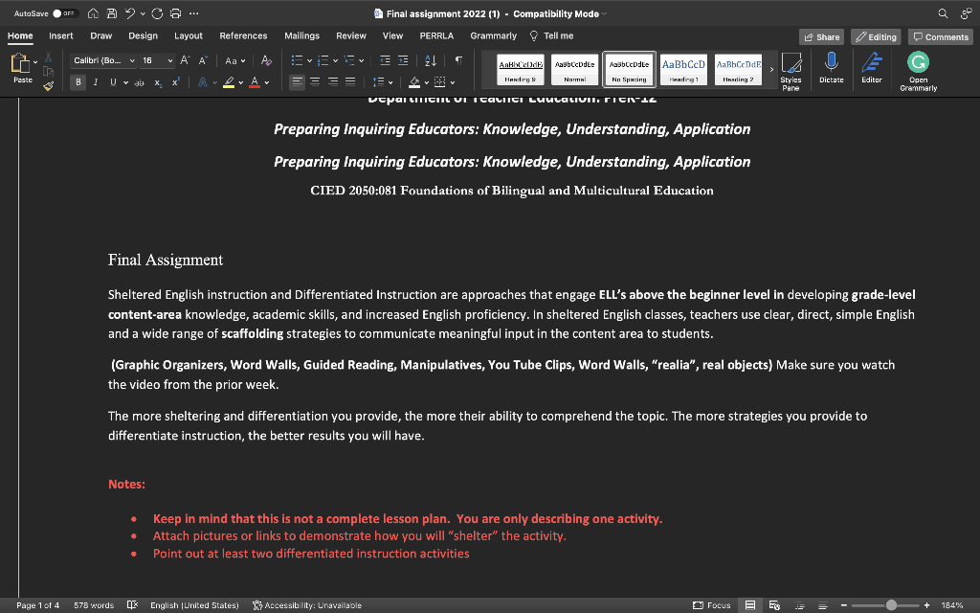Select the underline icon
The image size is (980, 613).
112,81
